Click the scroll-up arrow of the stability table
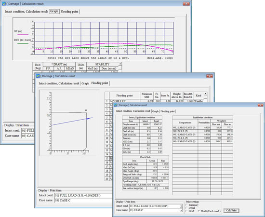Viewport: 265px width, 217px height. (x=120, y=64)
